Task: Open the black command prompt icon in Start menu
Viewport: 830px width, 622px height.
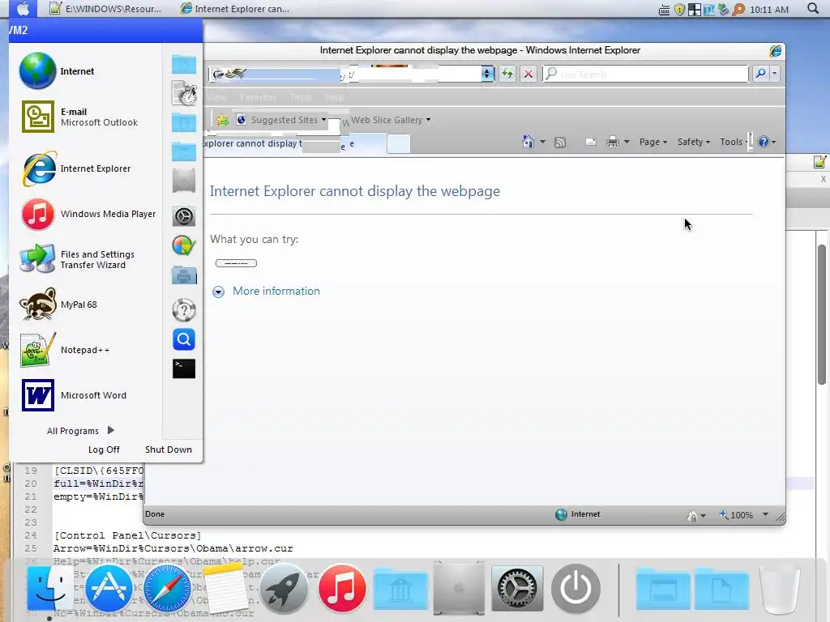Action: pos(184,369)
